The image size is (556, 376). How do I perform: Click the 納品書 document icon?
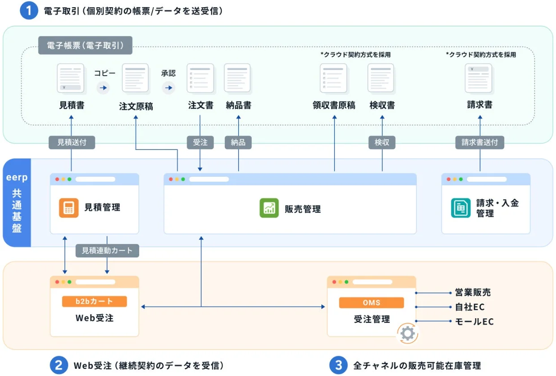pos(237,78)
